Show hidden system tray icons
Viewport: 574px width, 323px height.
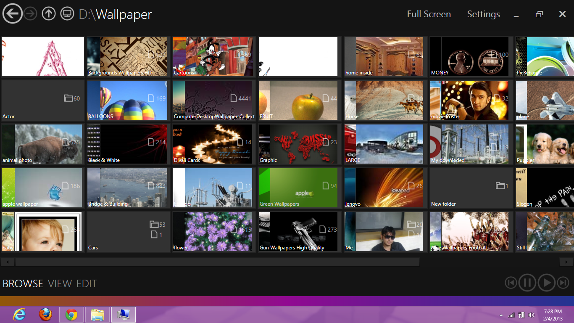click(x=501, y=315)
